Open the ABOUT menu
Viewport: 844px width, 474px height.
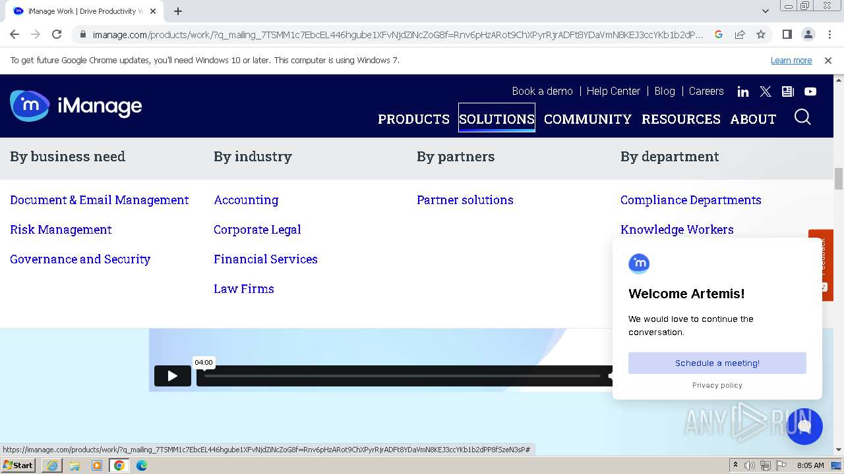click(x=753, y=119)
